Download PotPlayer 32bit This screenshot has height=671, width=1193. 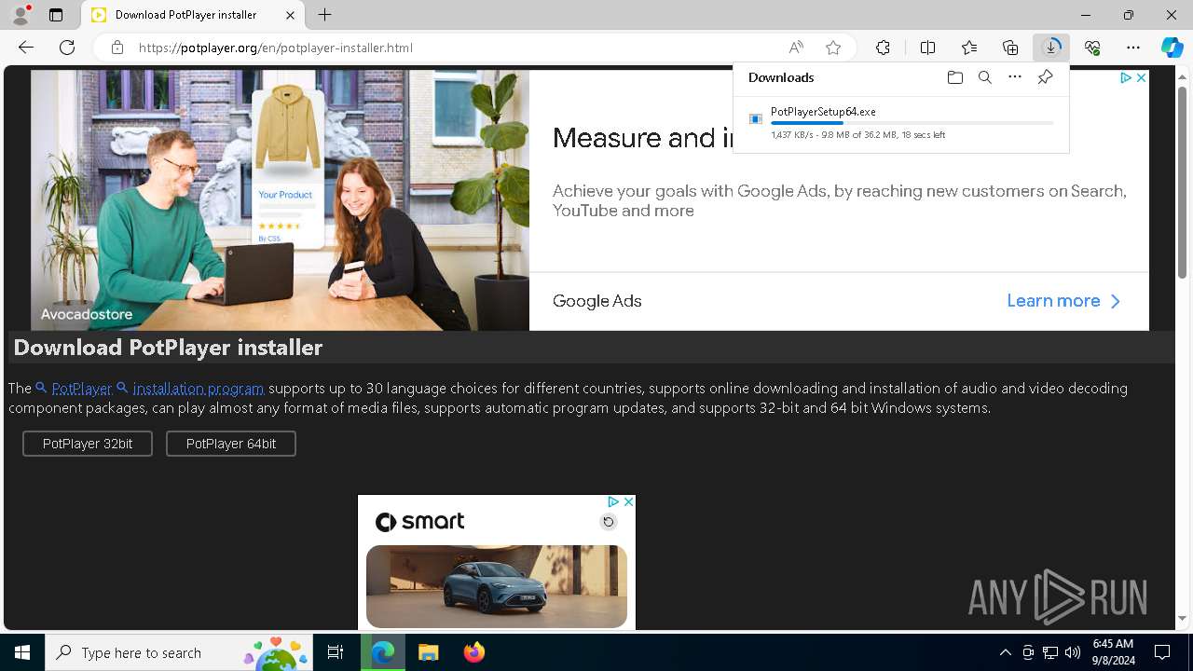88,444
